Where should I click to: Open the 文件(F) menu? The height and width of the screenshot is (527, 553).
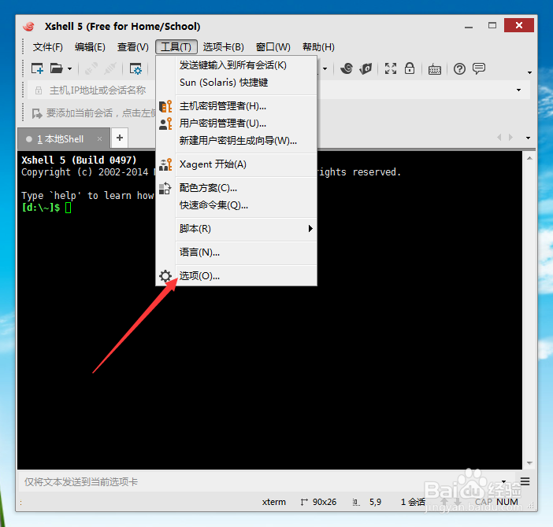[47, 47]
